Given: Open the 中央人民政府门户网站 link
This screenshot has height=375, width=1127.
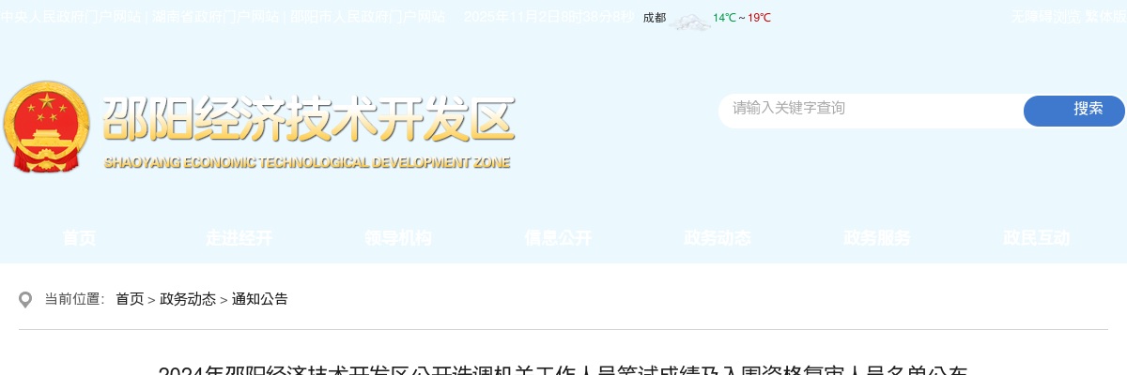Looking at the screenshot, I should pos(71,17).
